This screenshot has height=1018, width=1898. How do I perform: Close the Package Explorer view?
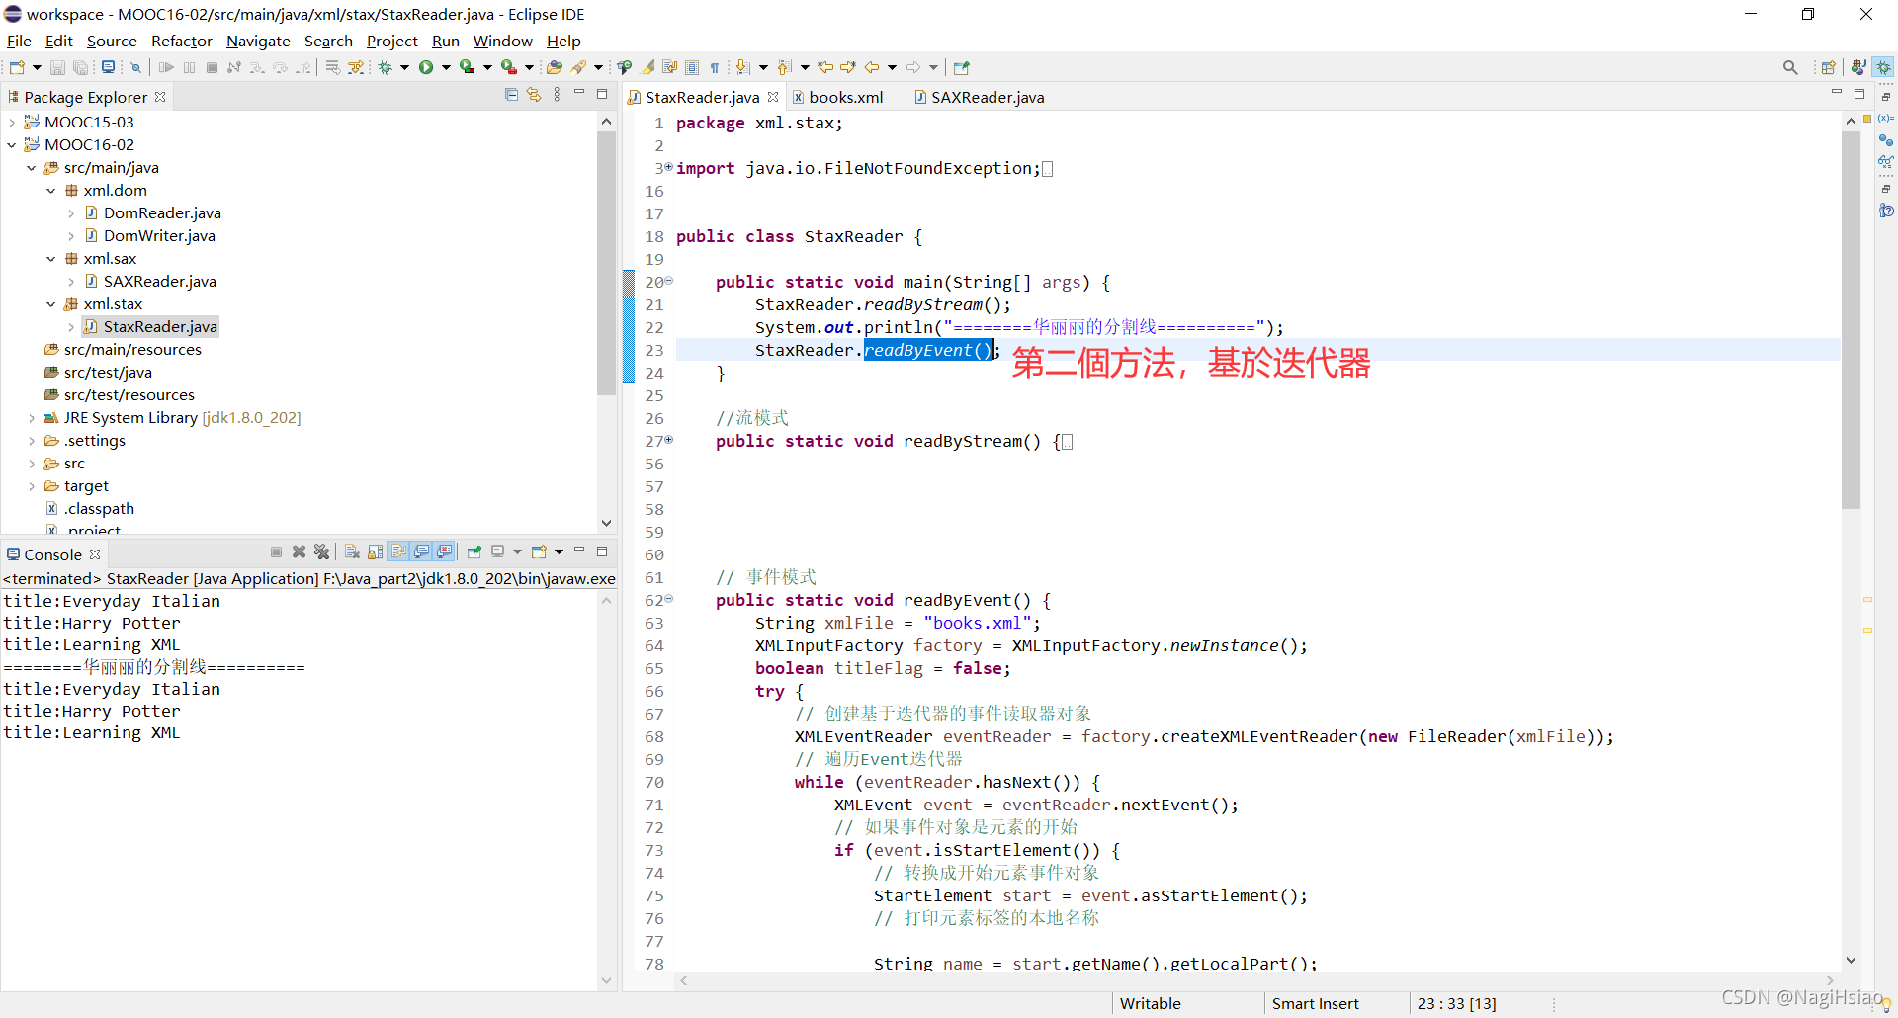tap(160, 97)
